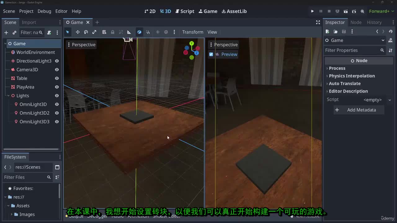Group the selected node's children
The width and height of the screenshot is (397, 223).
pyautogui.click(x=121, y=32)
